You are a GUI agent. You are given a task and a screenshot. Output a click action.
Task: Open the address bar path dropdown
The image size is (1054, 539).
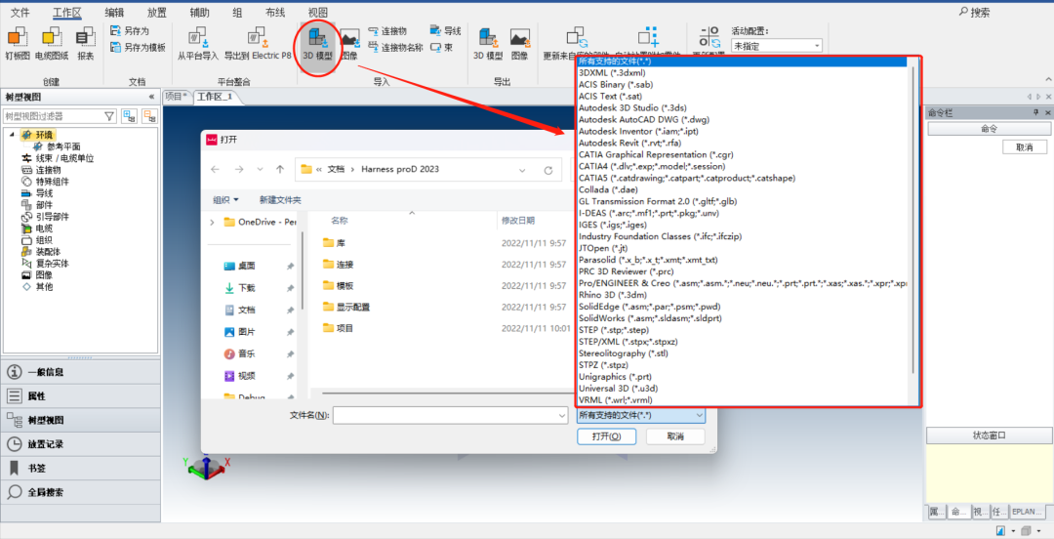pos(523,170)
